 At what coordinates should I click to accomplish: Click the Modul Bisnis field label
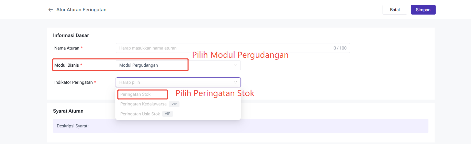(67, 65)
